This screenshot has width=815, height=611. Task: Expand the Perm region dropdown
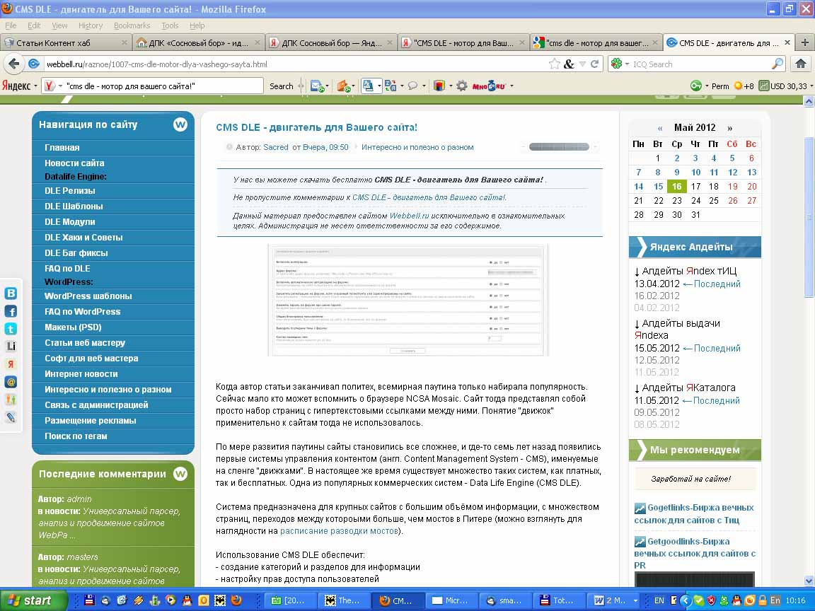707,86
